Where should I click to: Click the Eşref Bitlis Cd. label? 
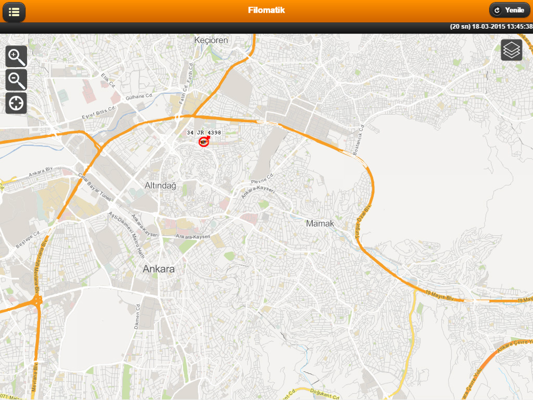coord(99,113)
